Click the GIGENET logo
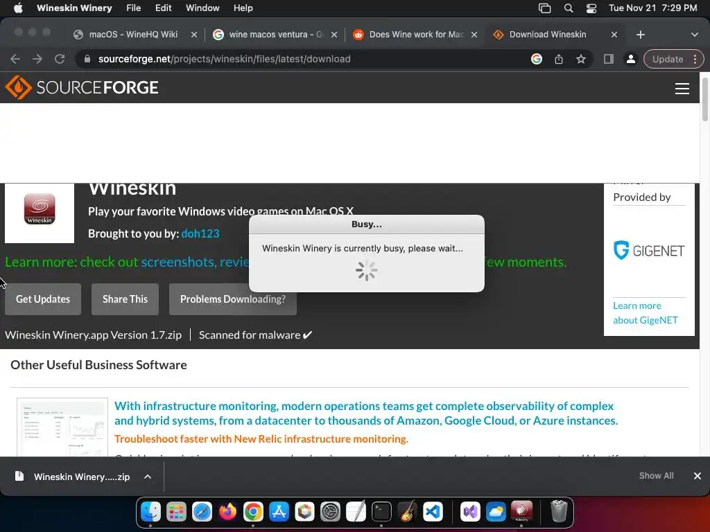The image size is (710, 532). (x=649, y=250)
